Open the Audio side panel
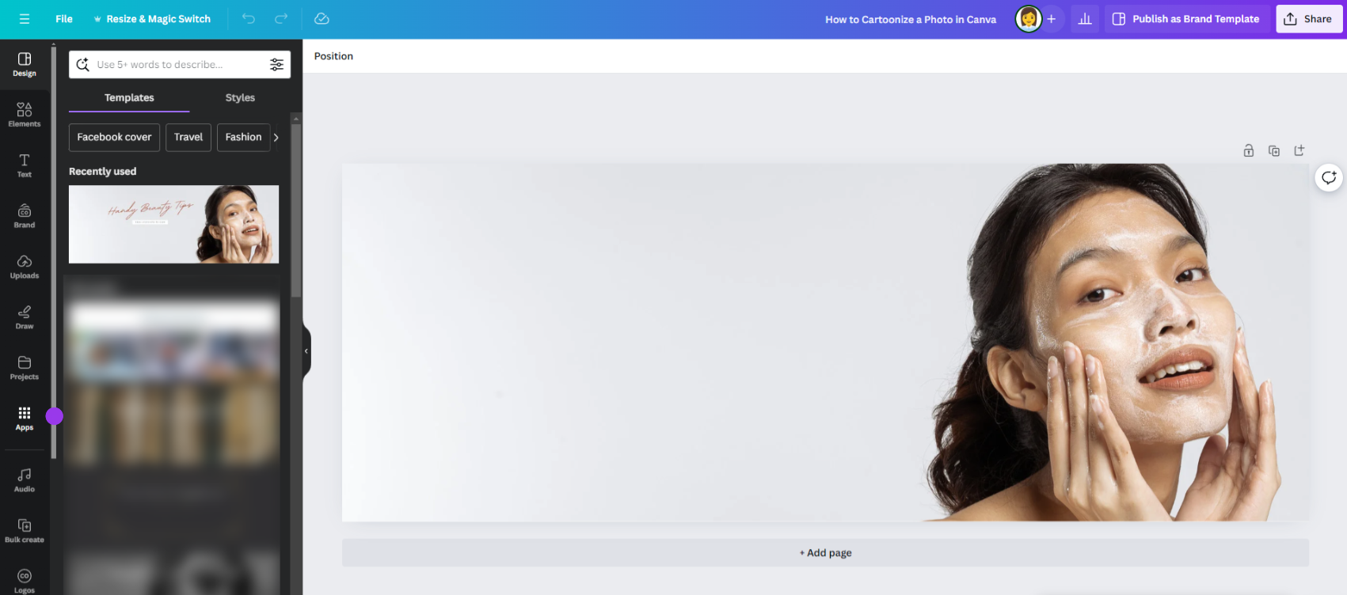The width and height of the screenshot is (1347, 595). tap(25, 479)
